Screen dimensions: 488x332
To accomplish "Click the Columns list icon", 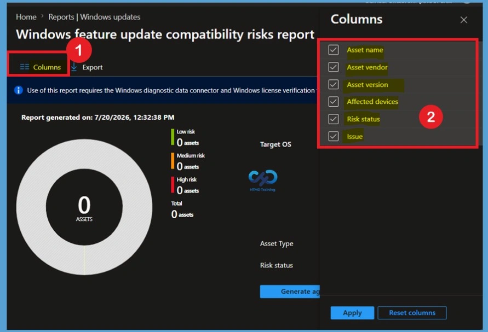I will pos(24,67).
